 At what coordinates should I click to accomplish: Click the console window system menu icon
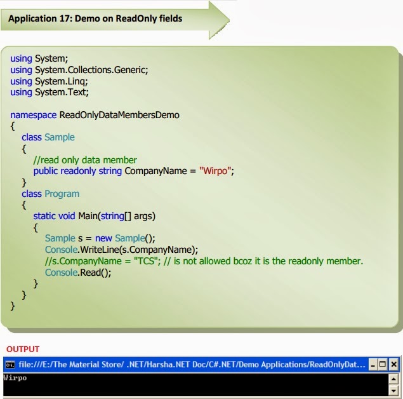[10, 365]
